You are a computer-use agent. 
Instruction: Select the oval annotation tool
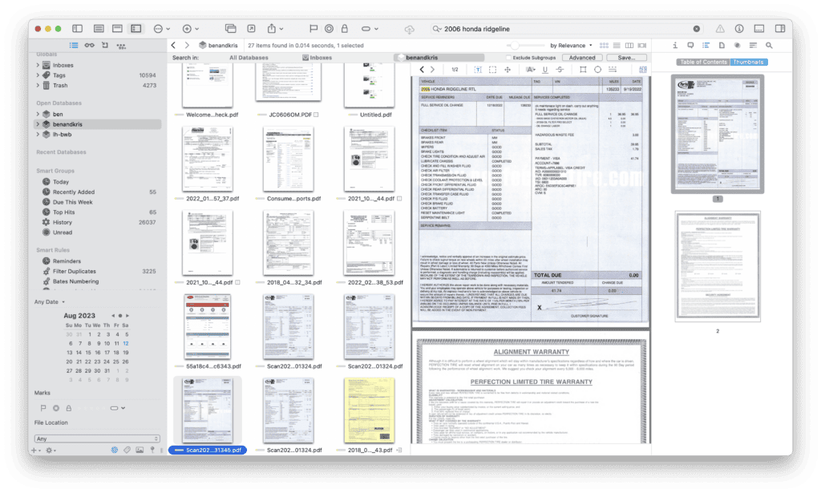[597, 69]
